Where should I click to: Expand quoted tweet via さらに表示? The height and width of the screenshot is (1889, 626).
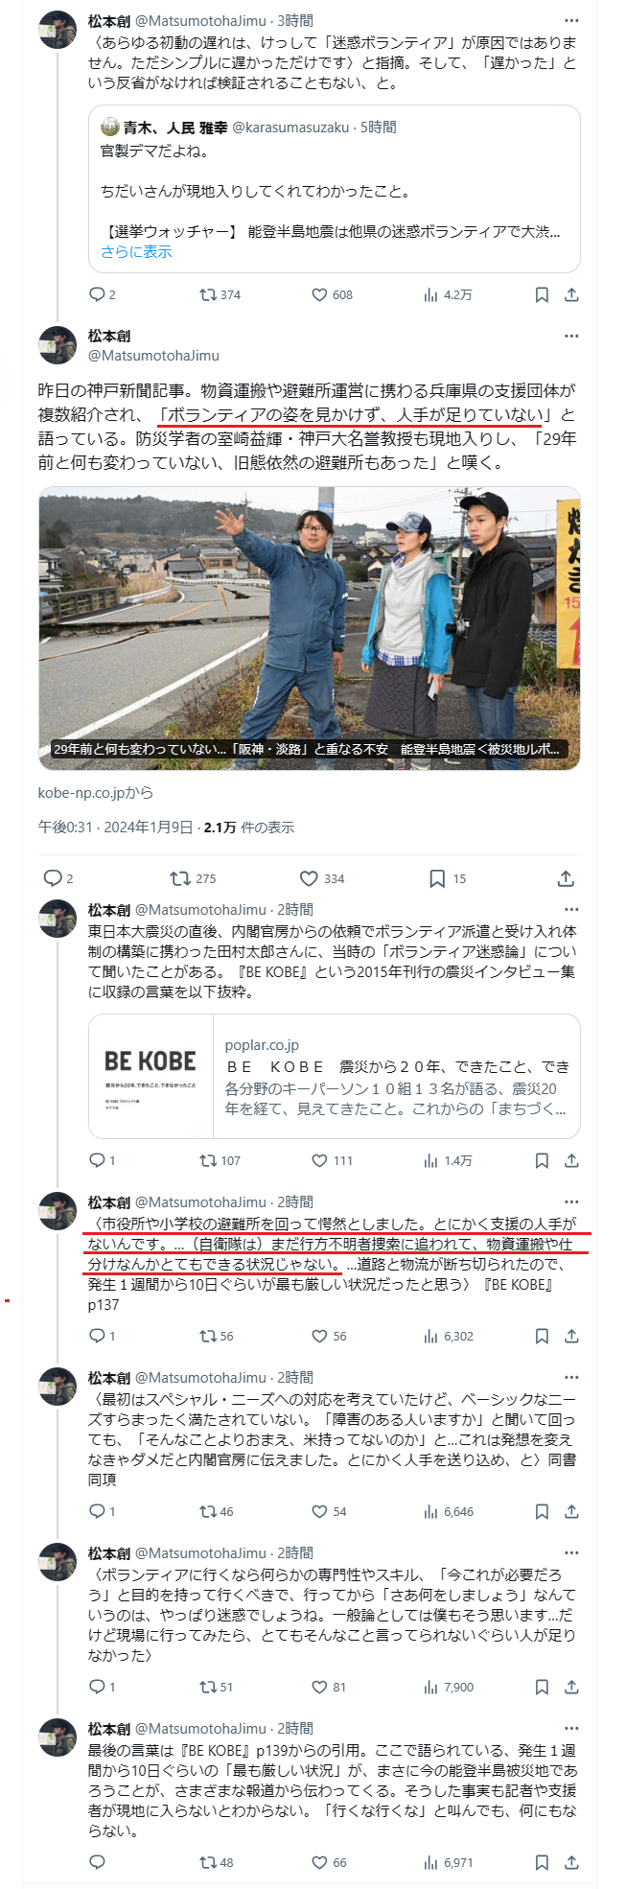pos(136,251)
